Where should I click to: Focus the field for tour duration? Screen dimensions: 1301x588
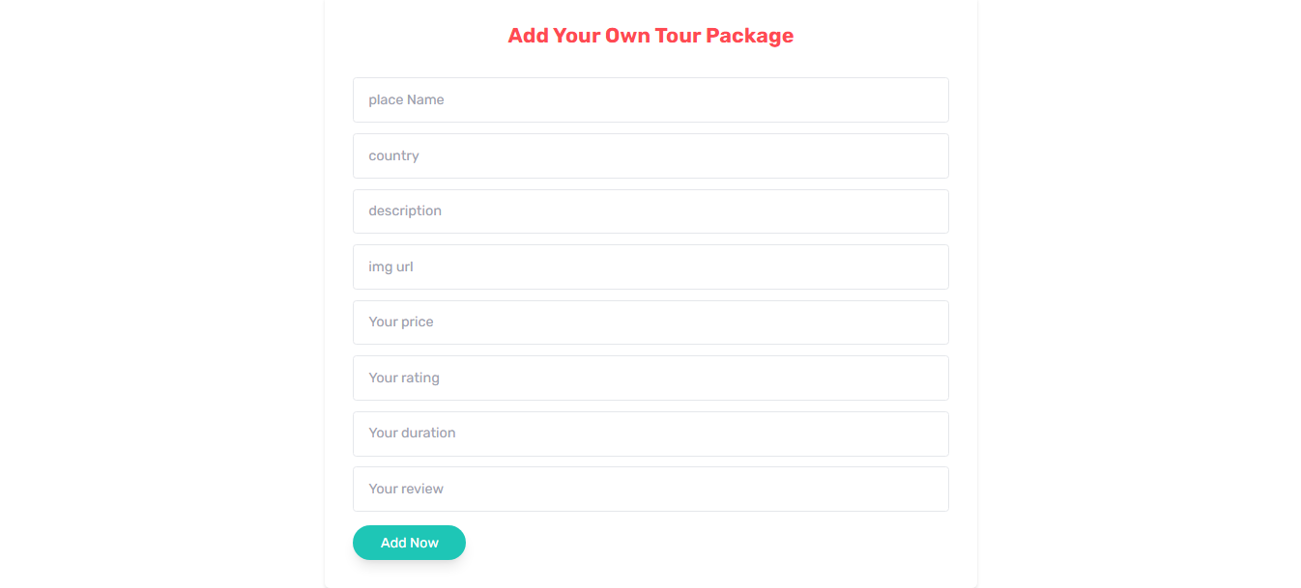650,433
